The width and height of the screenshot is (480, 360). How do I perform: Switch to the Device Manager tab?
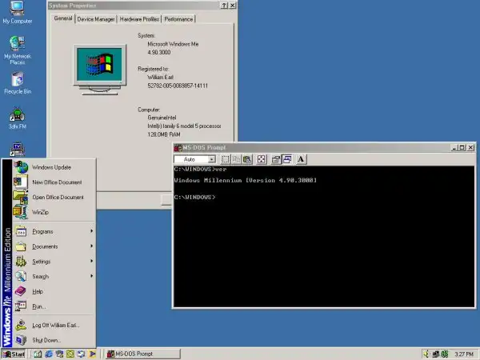coord(96,18)
